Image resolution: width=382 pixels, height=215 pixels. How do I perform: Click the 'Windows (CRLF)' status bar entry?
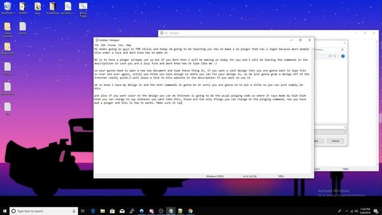point(215,176)
